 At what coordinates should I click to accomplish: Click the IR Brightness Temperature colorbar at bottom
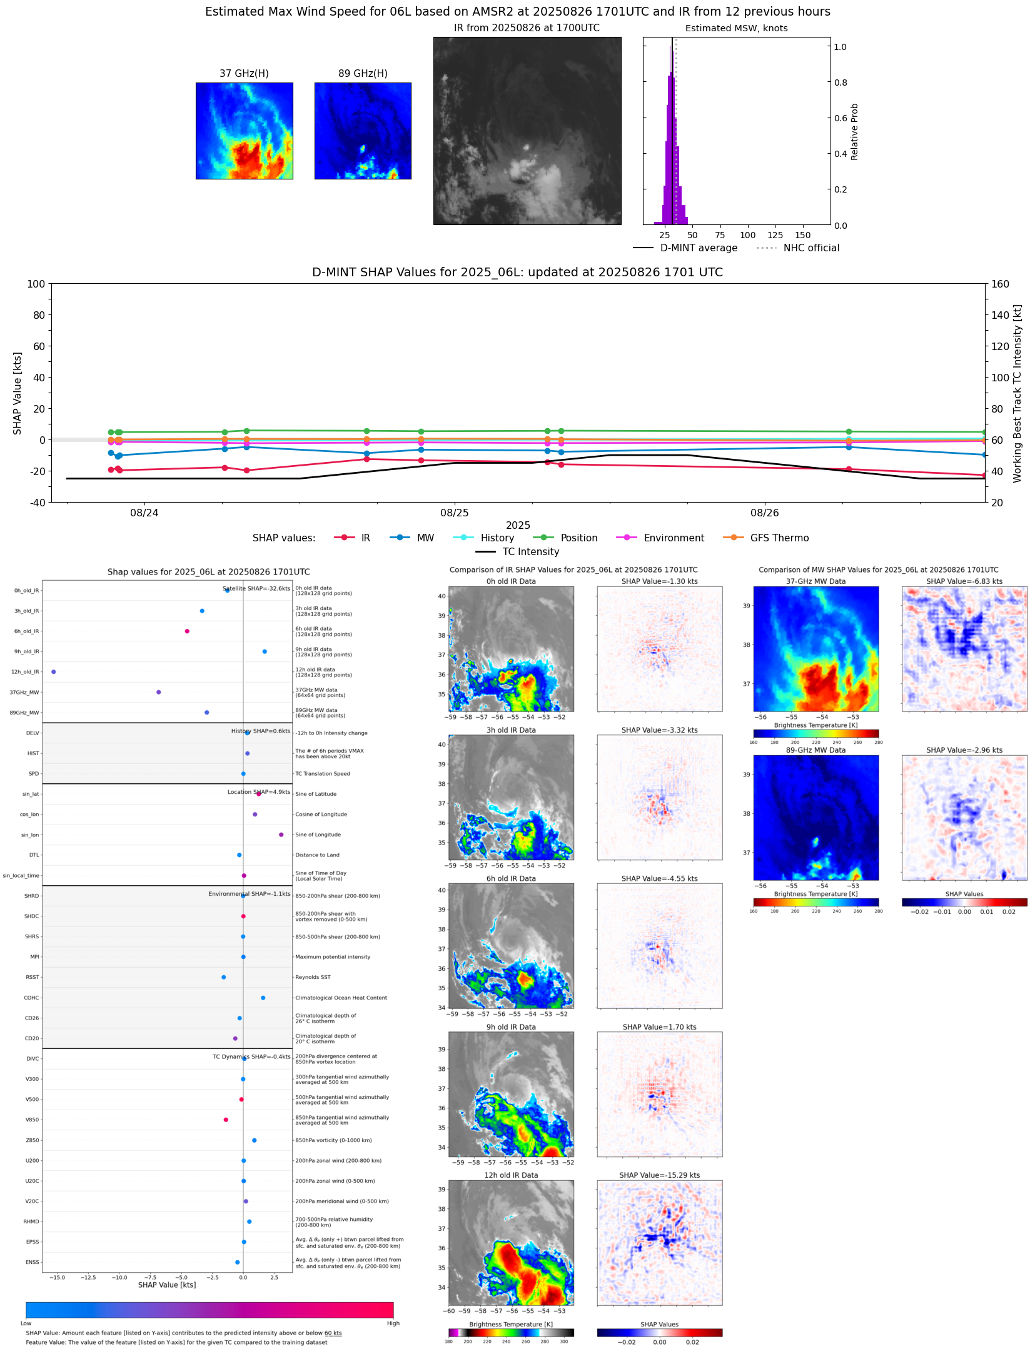point(511,1332)
